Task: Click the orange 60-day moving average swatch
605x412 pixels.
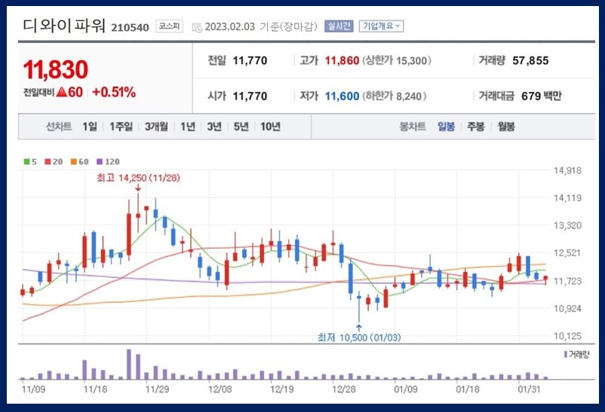Action: pos(74,161)
